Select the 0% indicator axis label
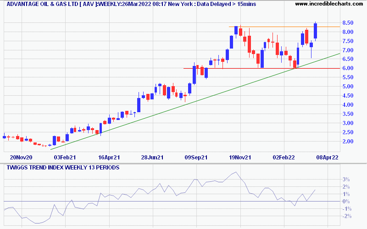Screen dimensions: 367x229 [346, 202]
